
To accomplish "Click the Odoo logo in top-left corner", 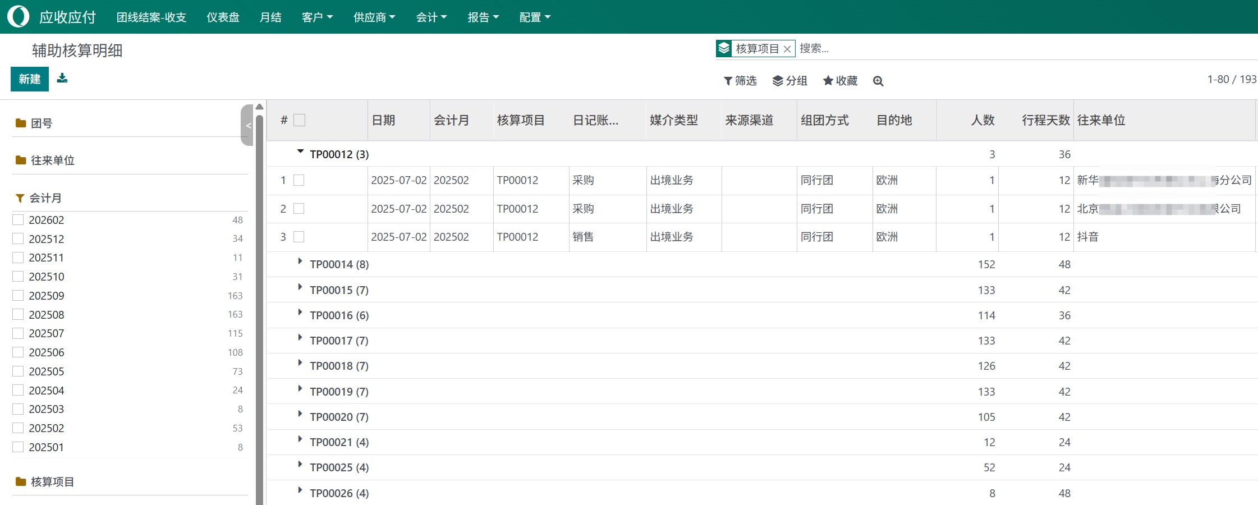I will (17, 16).
